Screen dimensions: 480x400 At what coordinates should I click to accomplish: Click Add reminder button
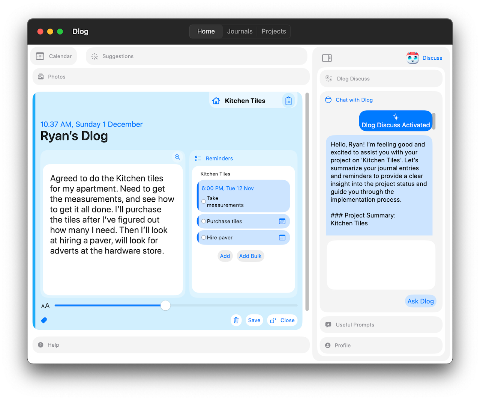[225, 256]
